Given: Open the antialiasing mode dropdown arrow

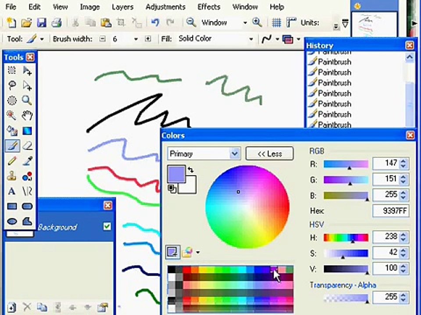Looking at the screenshot, I should 277,39.
